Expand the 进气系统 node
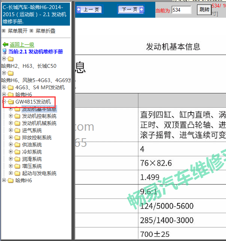 [x=11, y=130]
